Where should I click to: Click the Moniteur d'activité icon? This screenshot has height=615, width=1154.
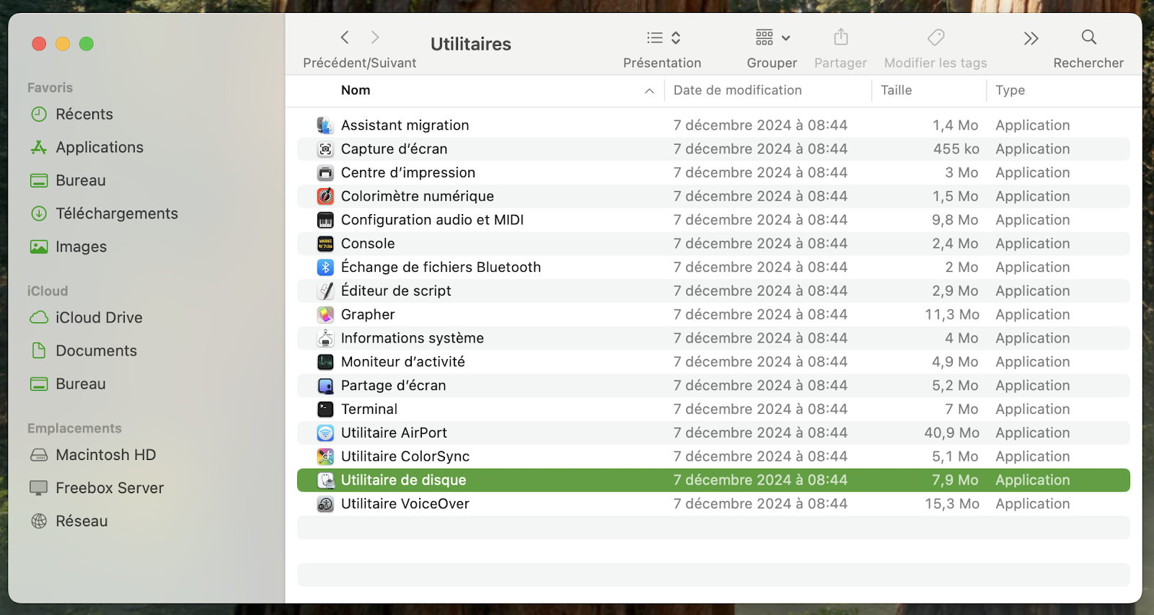[x=325, y=362]
